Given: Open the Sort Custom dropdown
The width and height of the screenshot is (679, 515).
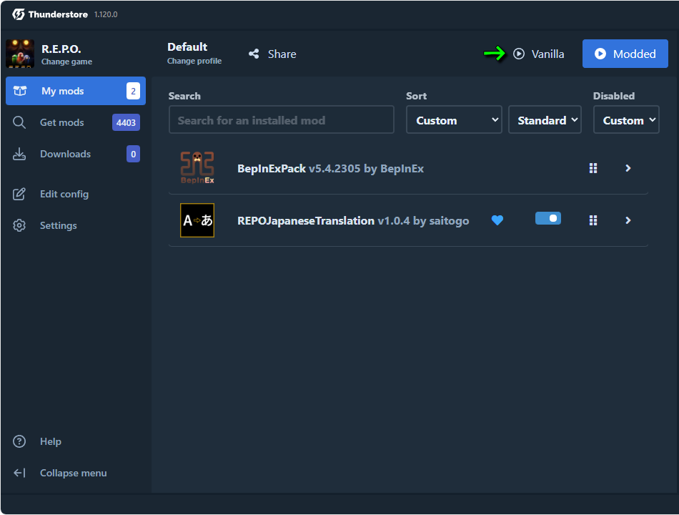Looking at the screenshot, I should [x=454, y=120].
